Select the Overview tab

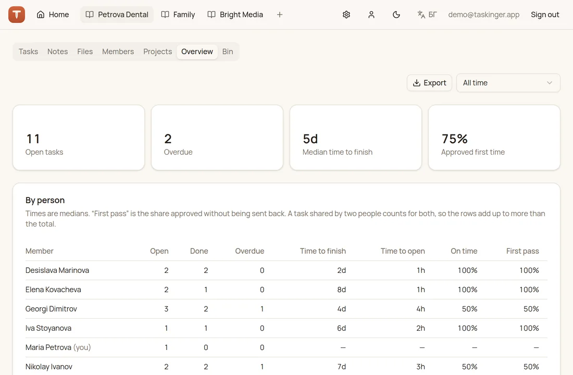pos(197,52)
